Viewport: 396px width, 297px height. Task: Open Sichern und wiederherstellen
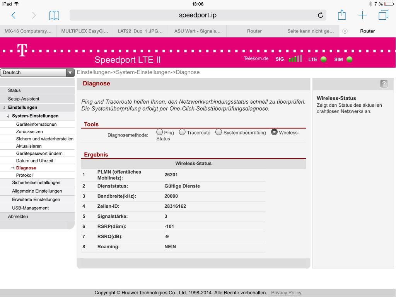[x=38, y=139]
